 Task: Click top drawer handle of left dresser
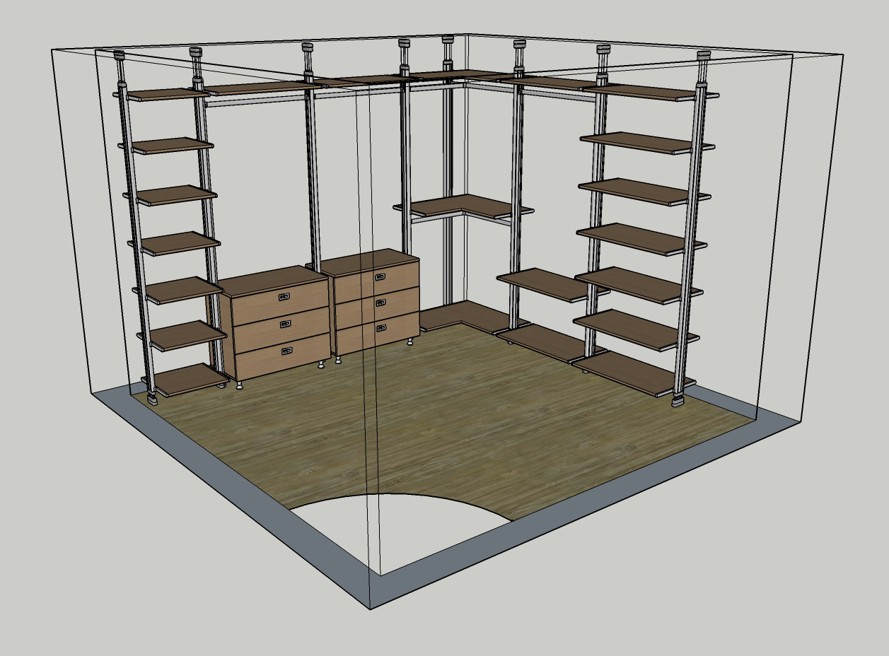pos(284,297)
